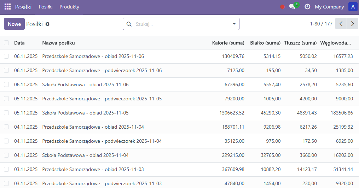Open the activities clock icon
The width and height of the screenshot is (359, 188).
307,7
